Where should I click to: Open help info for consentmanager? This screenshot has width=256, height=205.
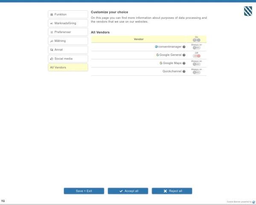(x=184, y=47)
